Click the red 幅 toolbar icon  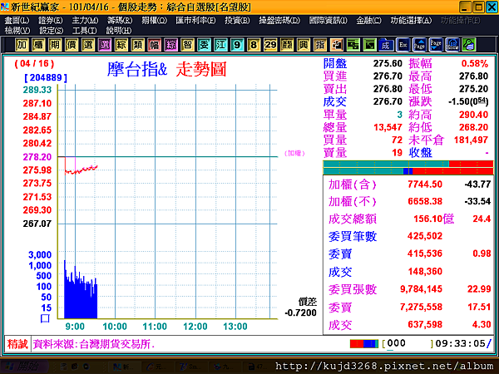click(155, 45)
